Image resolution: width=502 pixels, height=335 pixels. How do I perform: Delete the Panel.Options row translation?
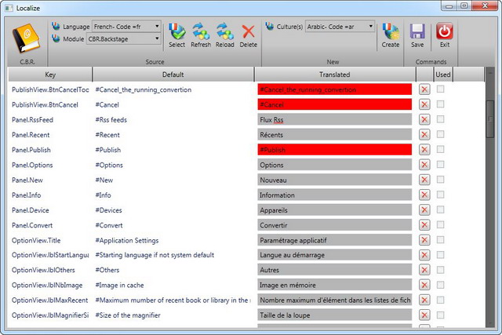(x=424, y=165)
